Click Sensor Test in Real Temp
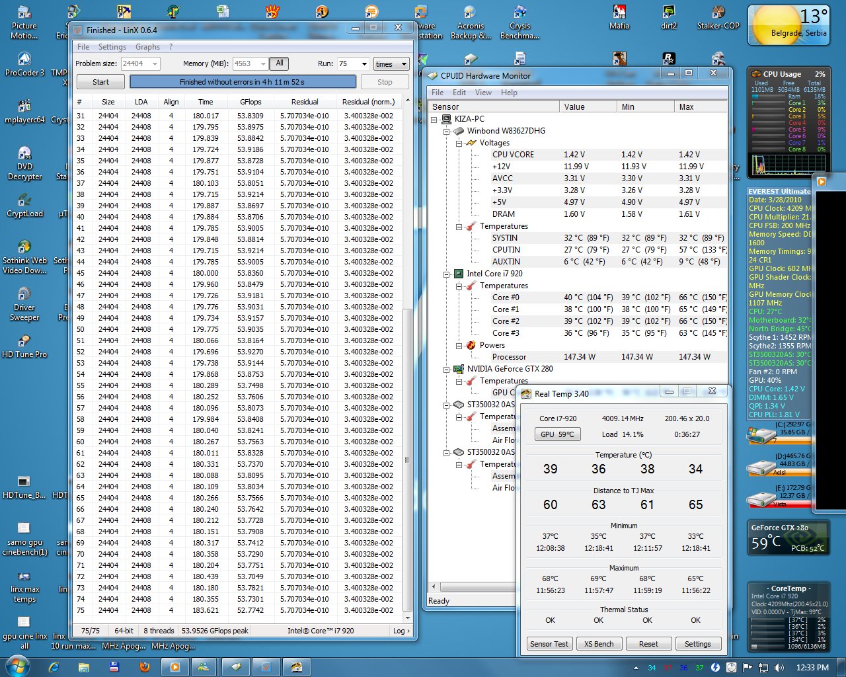This screenshot has height=677, width=846. click(x=549, y=644)
